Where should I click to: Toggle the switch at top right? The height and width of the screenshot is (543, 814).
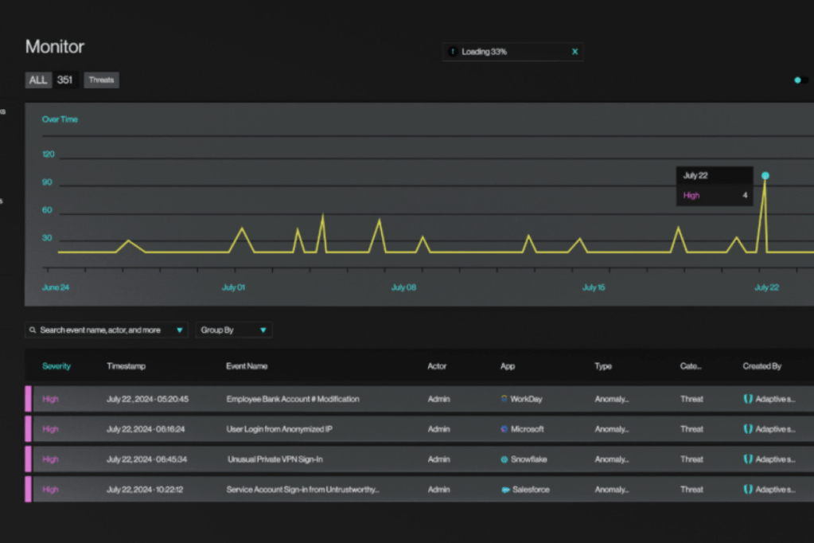pyautogui.click(x=800, y=80)
